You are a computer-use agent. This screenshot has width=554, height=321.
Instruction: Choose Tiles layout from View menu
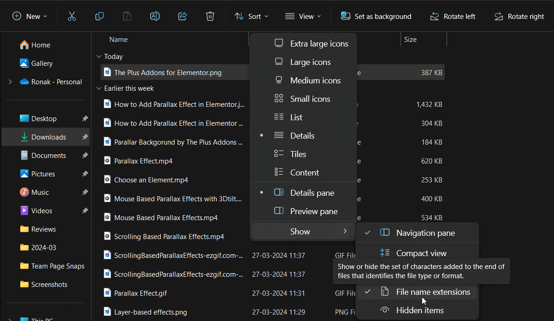coord(298,154)
